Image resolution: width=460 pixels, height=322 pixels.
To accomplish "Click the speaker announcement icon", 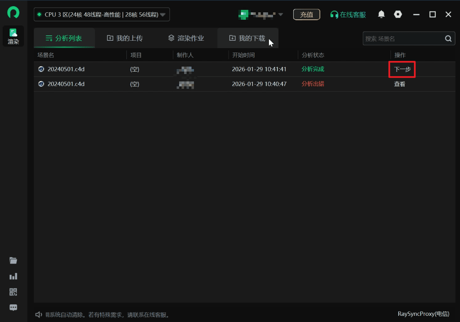I will point(39,315).
